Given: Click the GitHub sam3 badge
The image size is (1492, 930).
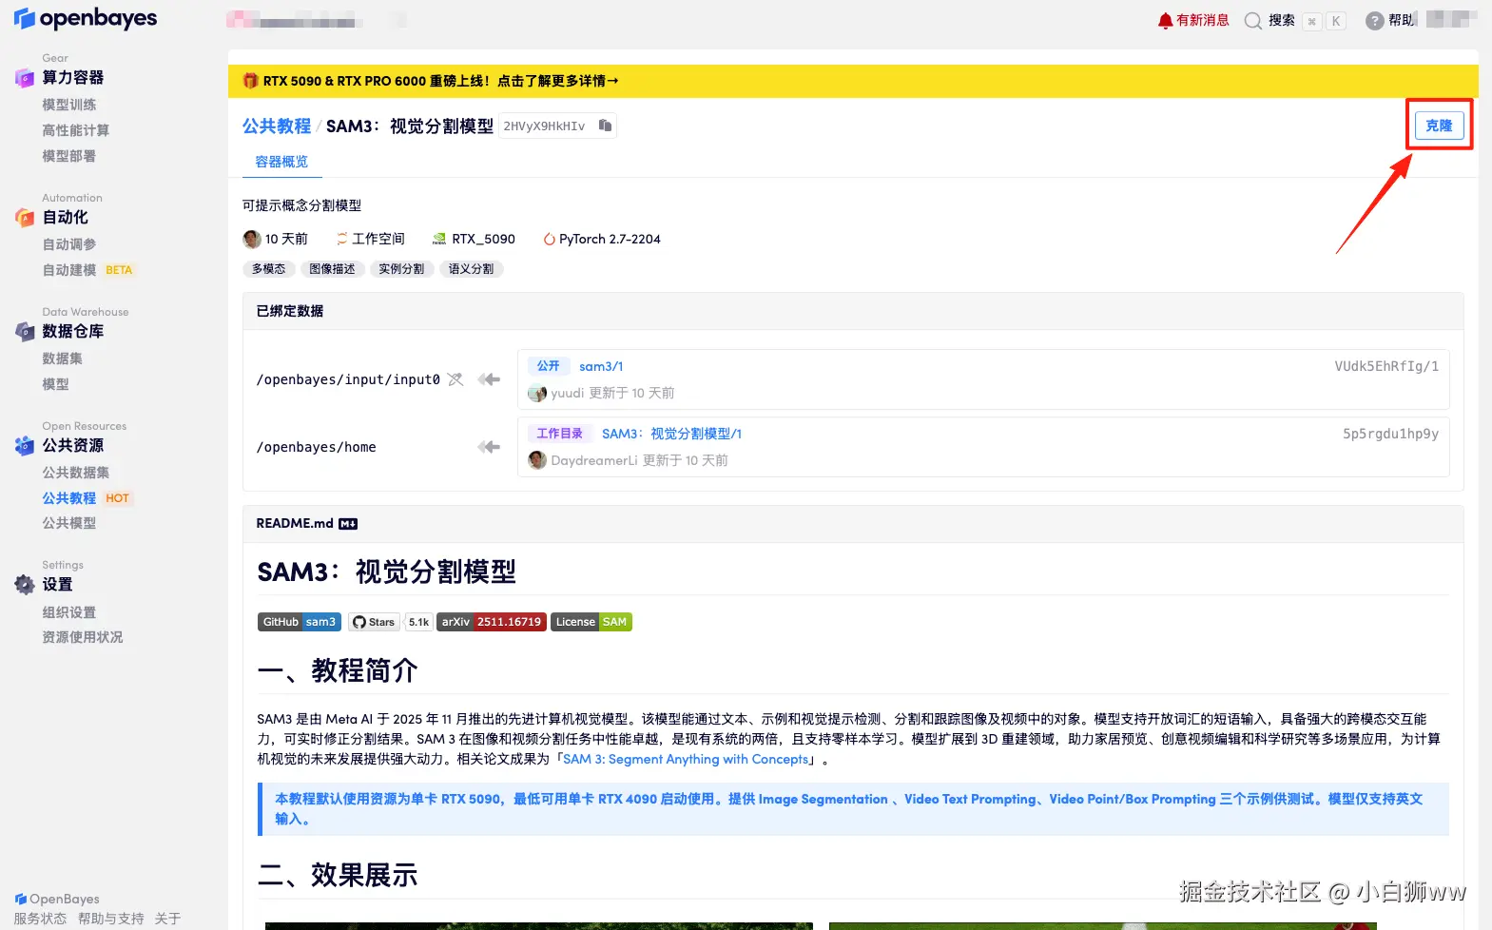Looking at the screenshot, I should point(300,622).
